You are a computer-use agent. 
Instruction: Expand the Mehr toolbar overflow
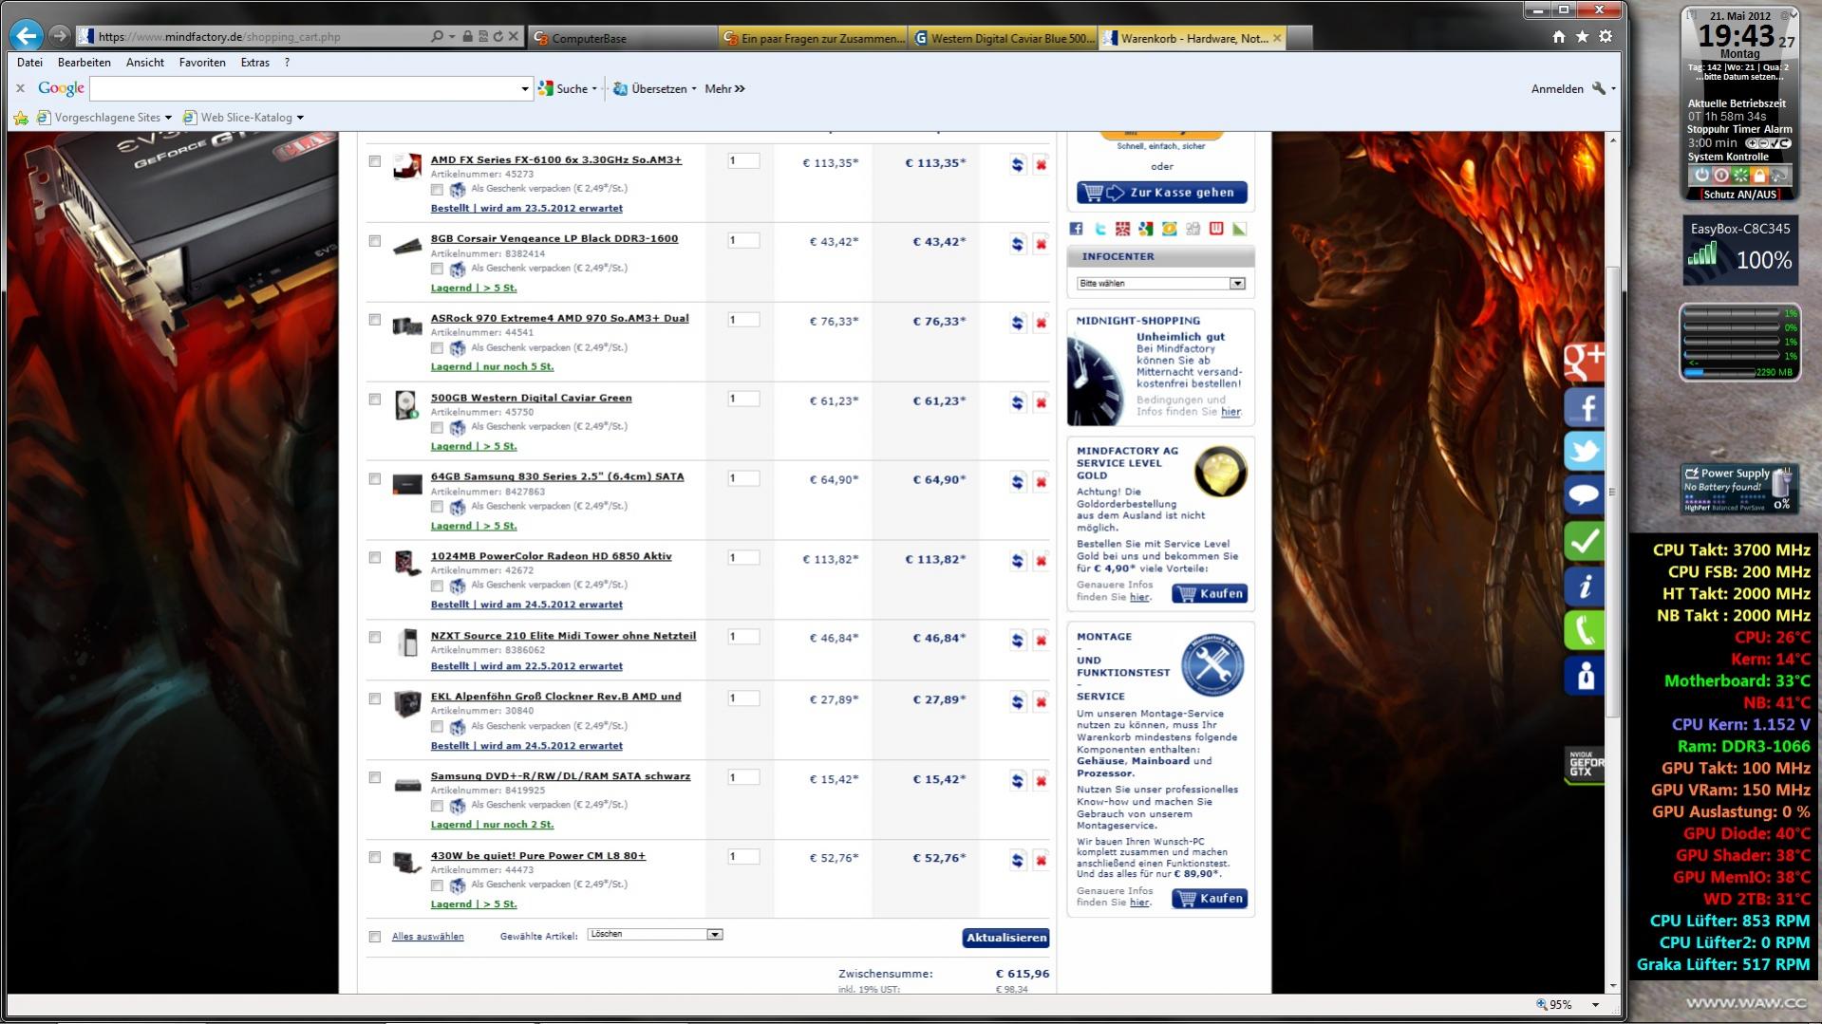point(724,89)
